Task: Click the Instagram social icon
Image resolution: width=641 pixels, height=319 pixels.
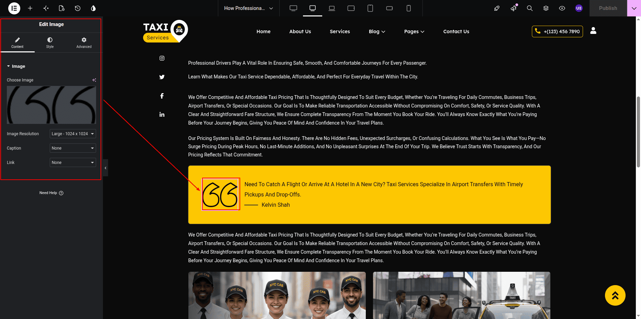Action: pos(162,58)
